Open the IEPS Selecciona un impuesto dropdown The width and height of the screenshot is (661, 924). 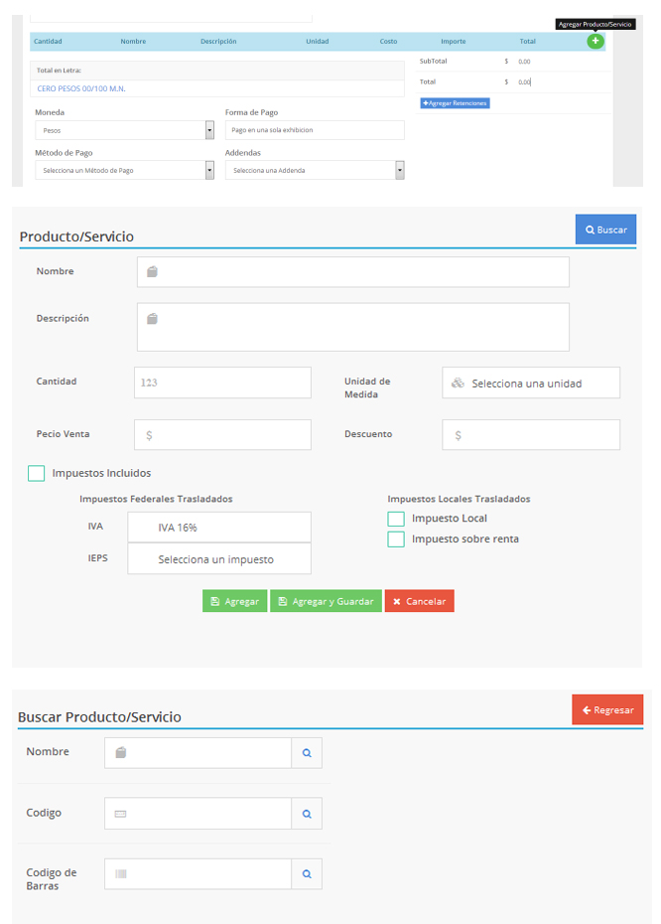(x=219, y=558)
